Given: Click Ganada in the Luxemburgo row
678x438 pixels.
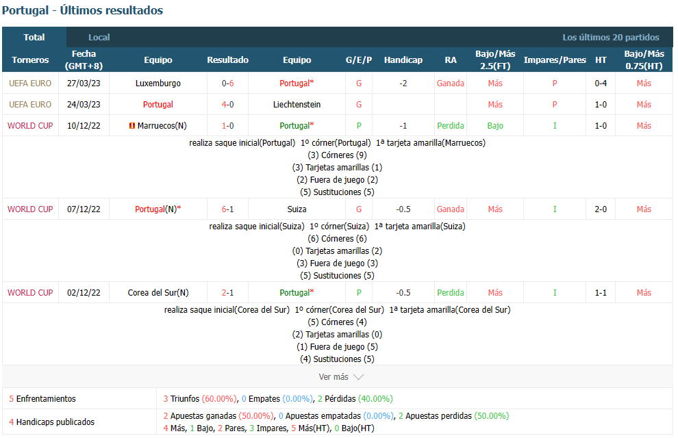Looking at the screenshot, I should (451, 83).
